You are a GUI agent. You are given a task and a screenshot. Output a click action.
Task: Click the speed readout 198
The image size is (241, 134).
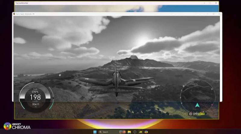(35, 97)
